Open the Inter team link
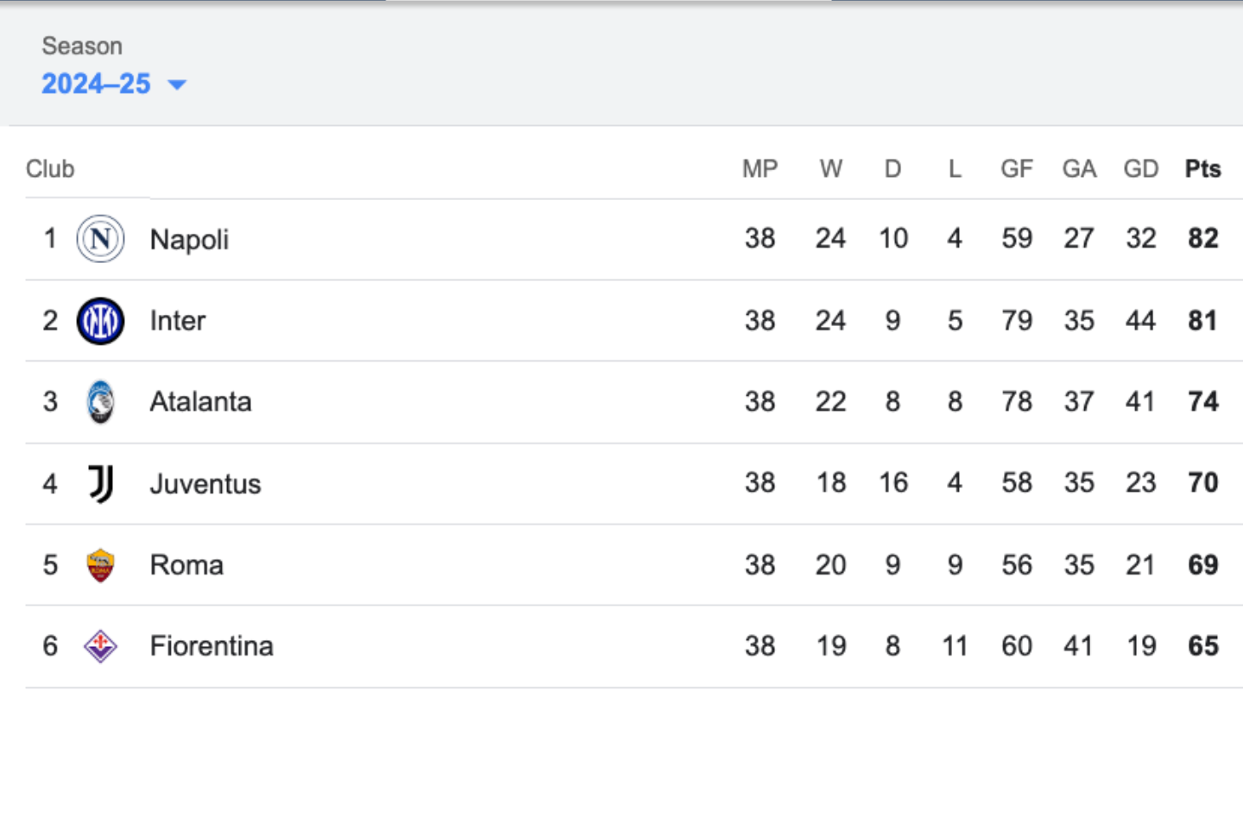1243x828 pixels. (178, 321)
